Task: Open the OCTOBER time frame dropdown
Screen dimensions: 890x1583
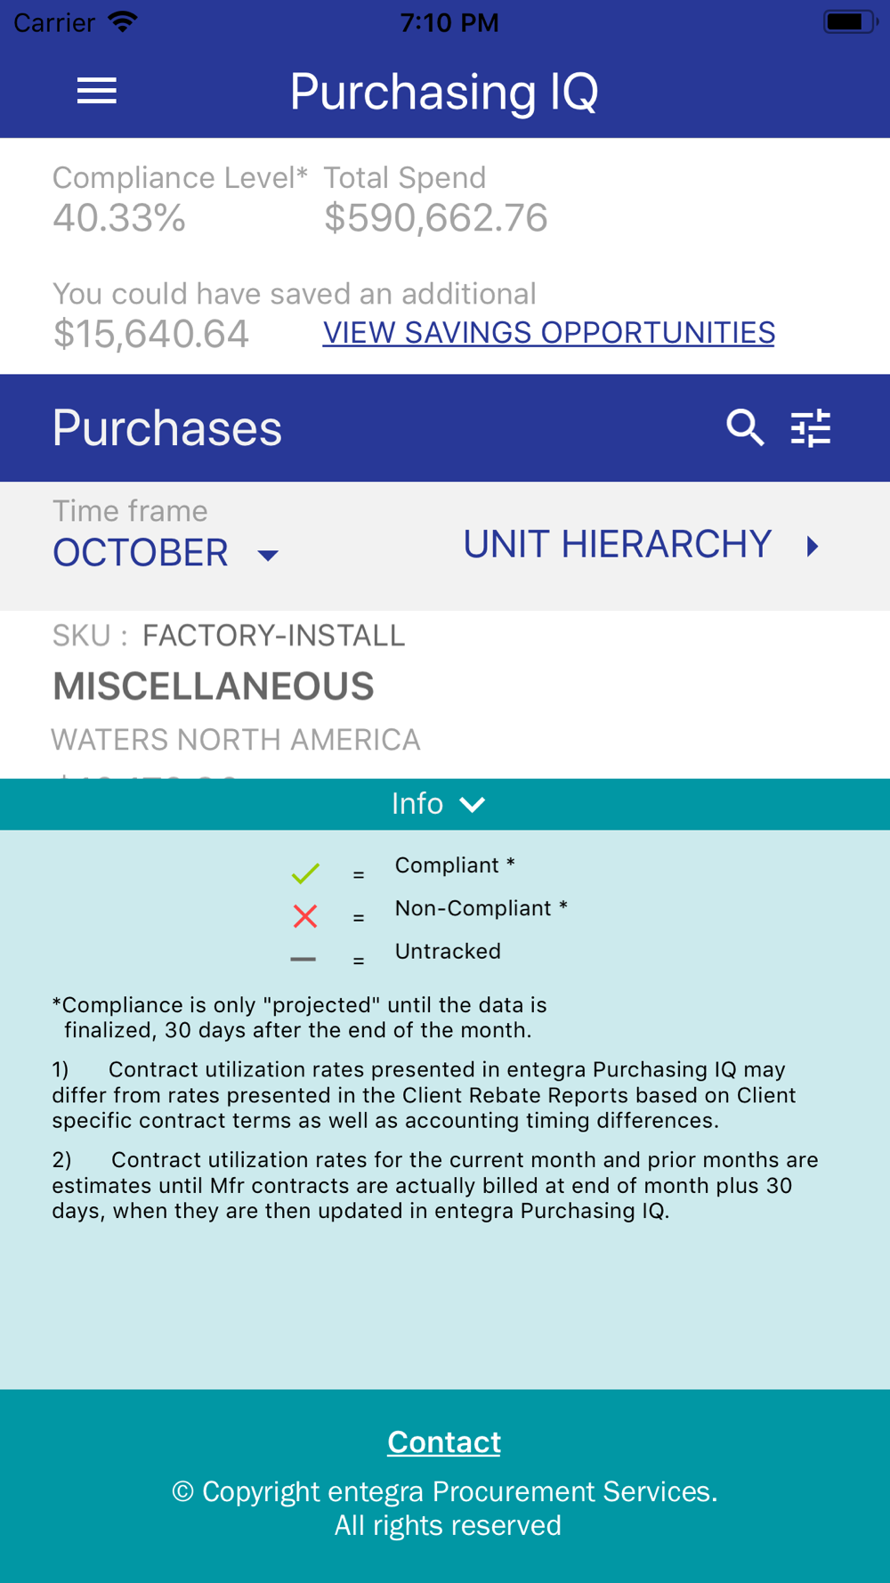Action: tap(166, 553)
